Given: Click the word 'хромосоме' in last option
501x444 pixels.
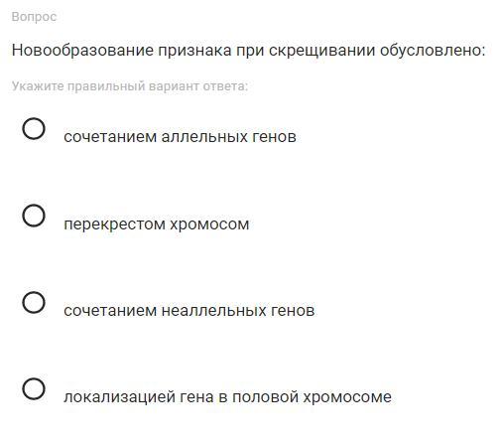Looking at the screenshot, I should 347,397.
